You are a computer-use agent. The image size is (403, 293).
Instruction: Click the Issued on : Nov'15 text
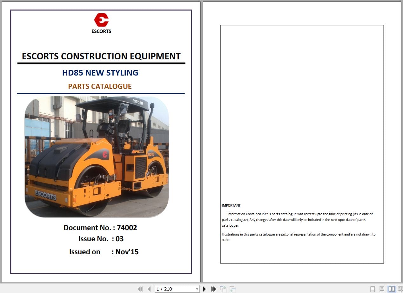tap(104, 252)
